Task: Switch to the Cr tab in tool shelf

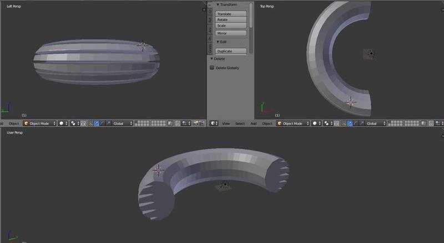Action: pyautogui.click(x=210, y=11)
